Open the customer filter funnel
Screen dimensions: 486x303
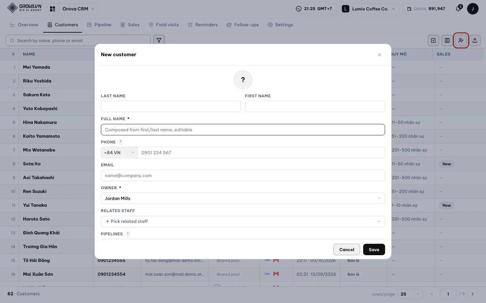(159, 40)
